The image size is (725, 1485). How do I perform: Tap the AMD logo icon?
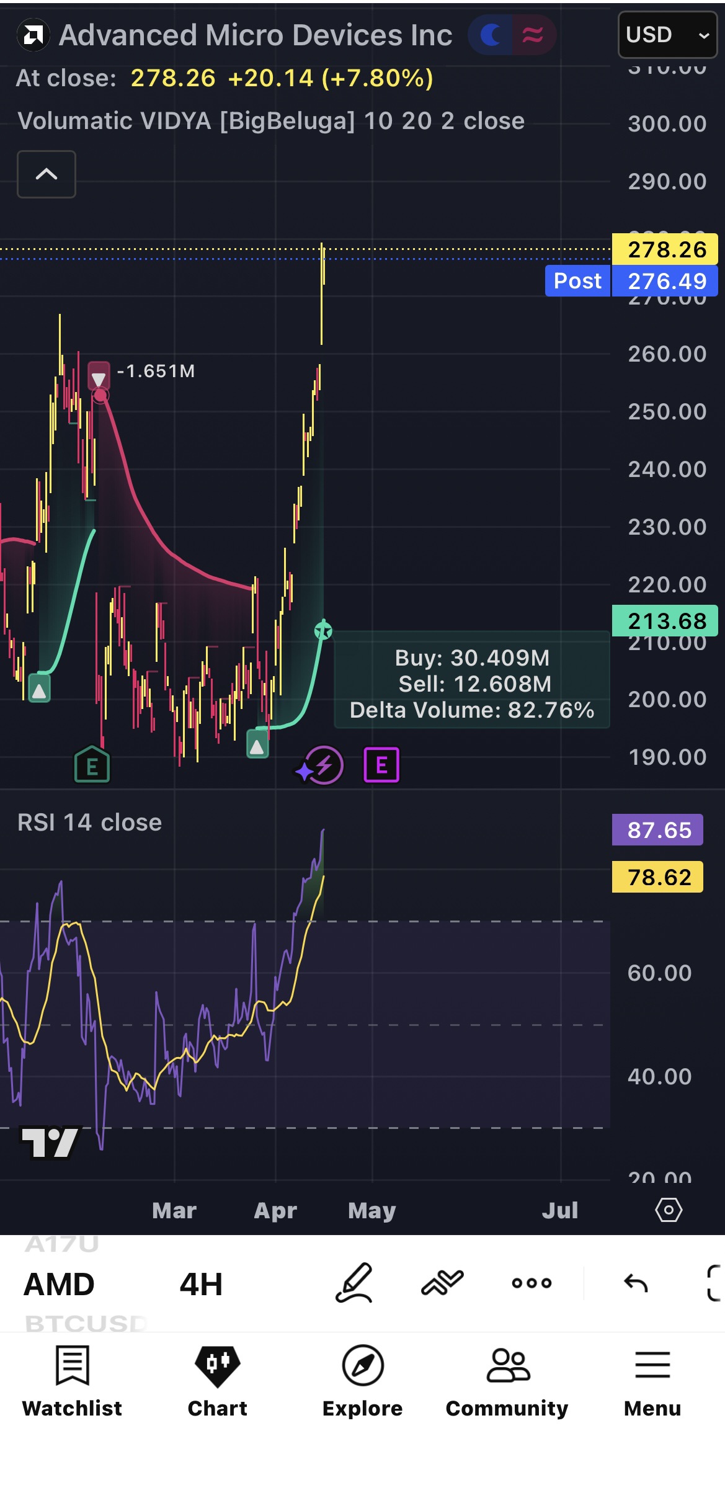(33, 35)
